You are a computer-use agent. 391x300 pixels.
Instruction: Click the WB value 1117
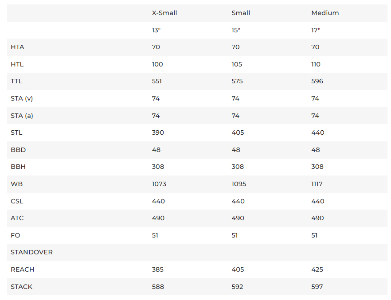317,184
